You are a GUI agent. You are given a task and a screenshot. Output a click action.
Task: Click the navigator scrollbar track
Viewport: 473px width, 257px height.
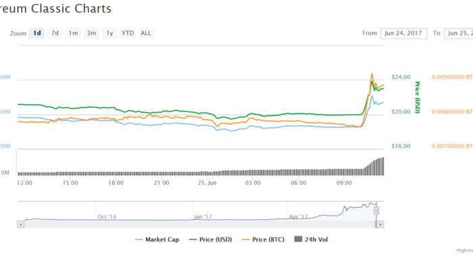(199, 225)
